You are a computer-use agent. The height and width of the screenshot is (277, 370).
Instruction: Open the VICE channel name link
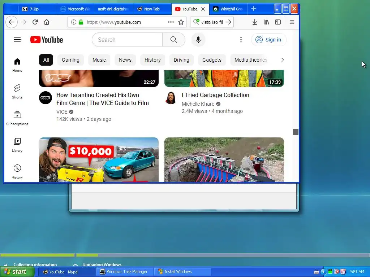(62, 112)
